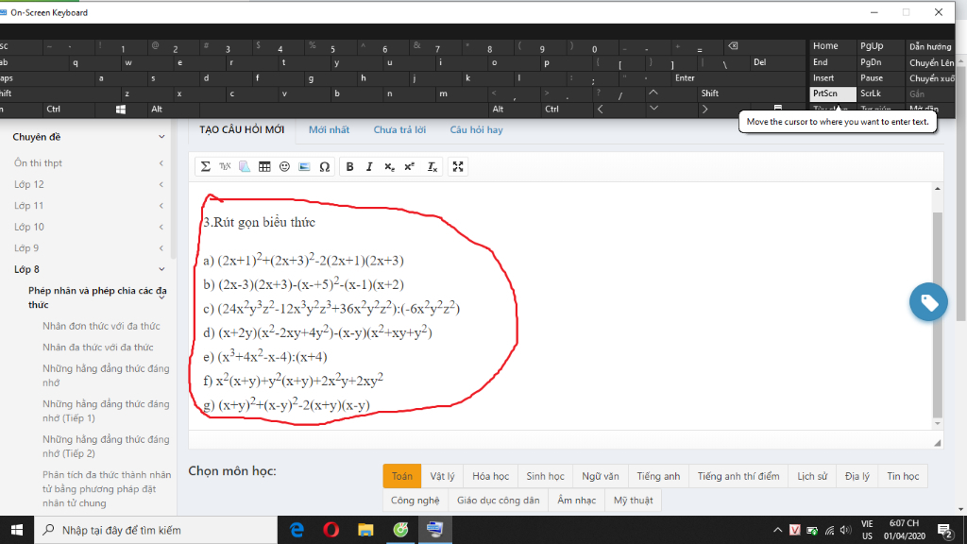967x544 pixels.
Task: Open Những hằng đẳng thức đáng nhớ (Tiếp 1)
Action: [x=106, y=411]
